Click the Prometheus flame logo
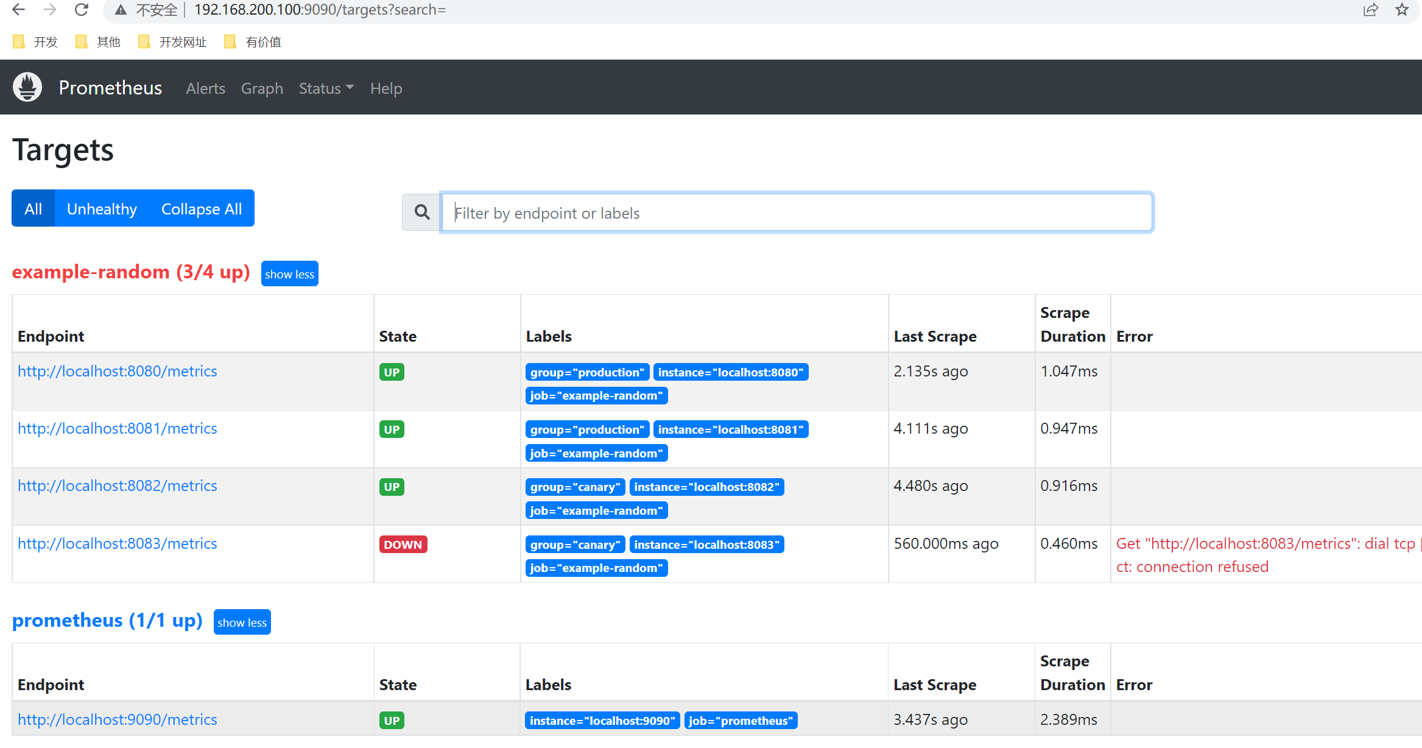This screenshot has height=748, width=1422. [27, 87]
